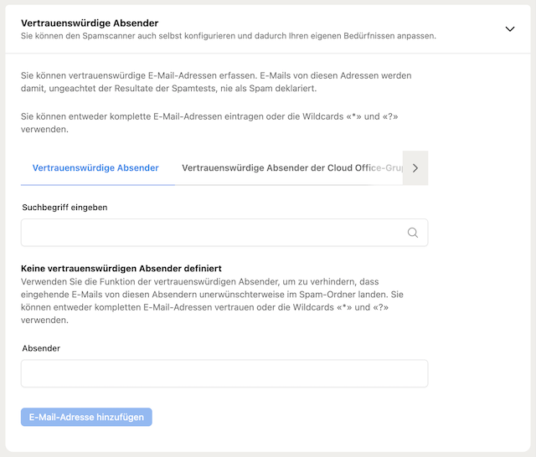This screenshot has width=536, height=457.
Task: Click the 'Vertrauenswürdige Absender' panel heading
Action: pyautogui.click(x=90, y=23)
